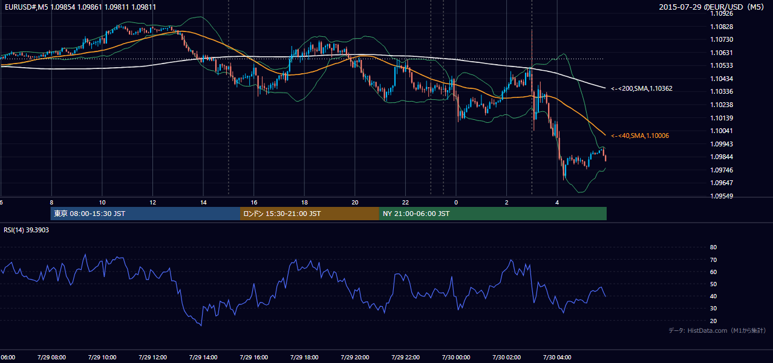Image resolution: width=773 pixels, height=363 pixels.
Task: Click bottom date label 7/29 18:00
Action: pyautogui.click(x=304, y=357)
